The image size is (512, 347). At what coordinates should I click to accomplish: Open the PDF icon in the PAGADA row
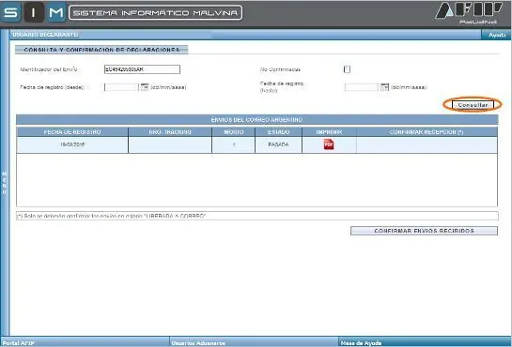(x=329, y=144)
